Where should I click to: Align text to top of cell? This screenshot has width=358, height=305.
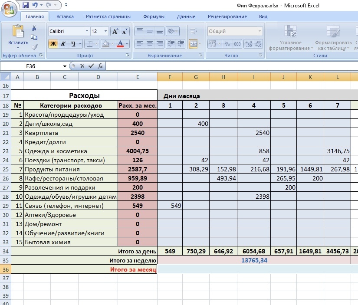point(139,31)
